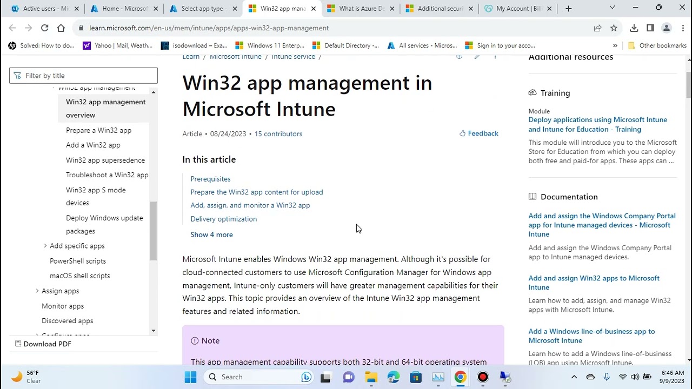Viewport: 692px width, 389px height.
Task: Open the Microsoft Intune breadcrumb link
Action: (236, 57)
